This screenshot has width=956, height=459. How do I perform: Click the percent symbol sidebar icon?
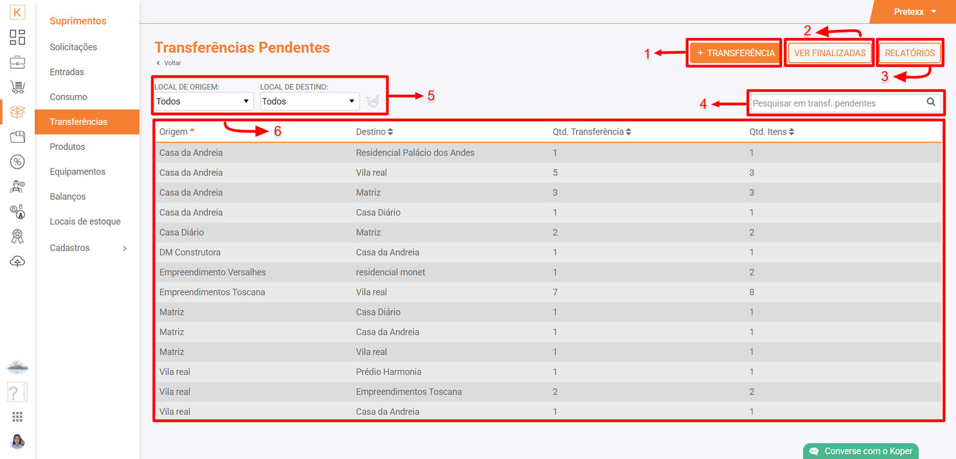pos(17,162)
